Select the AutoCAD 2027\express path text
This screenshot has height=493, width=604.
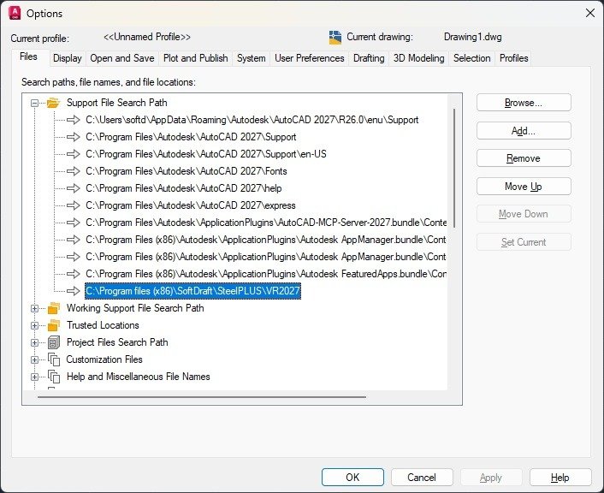coord(191,205)
